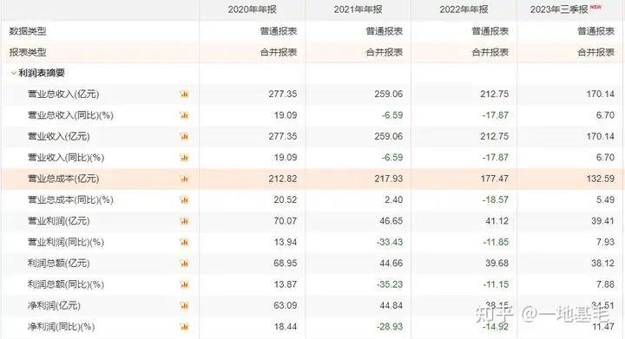
Task: Open chart icon for 利润总额(亿元) row
Action: tap(184, 263)
